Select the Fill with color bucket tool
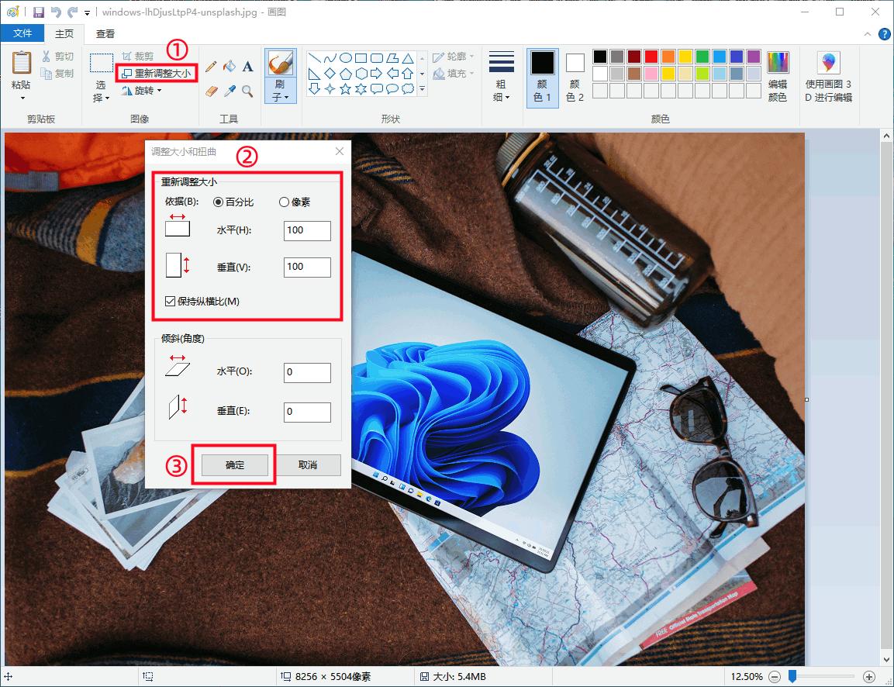Image resolution: width=894 pixels, height=687 pixels. coord(230,67)
